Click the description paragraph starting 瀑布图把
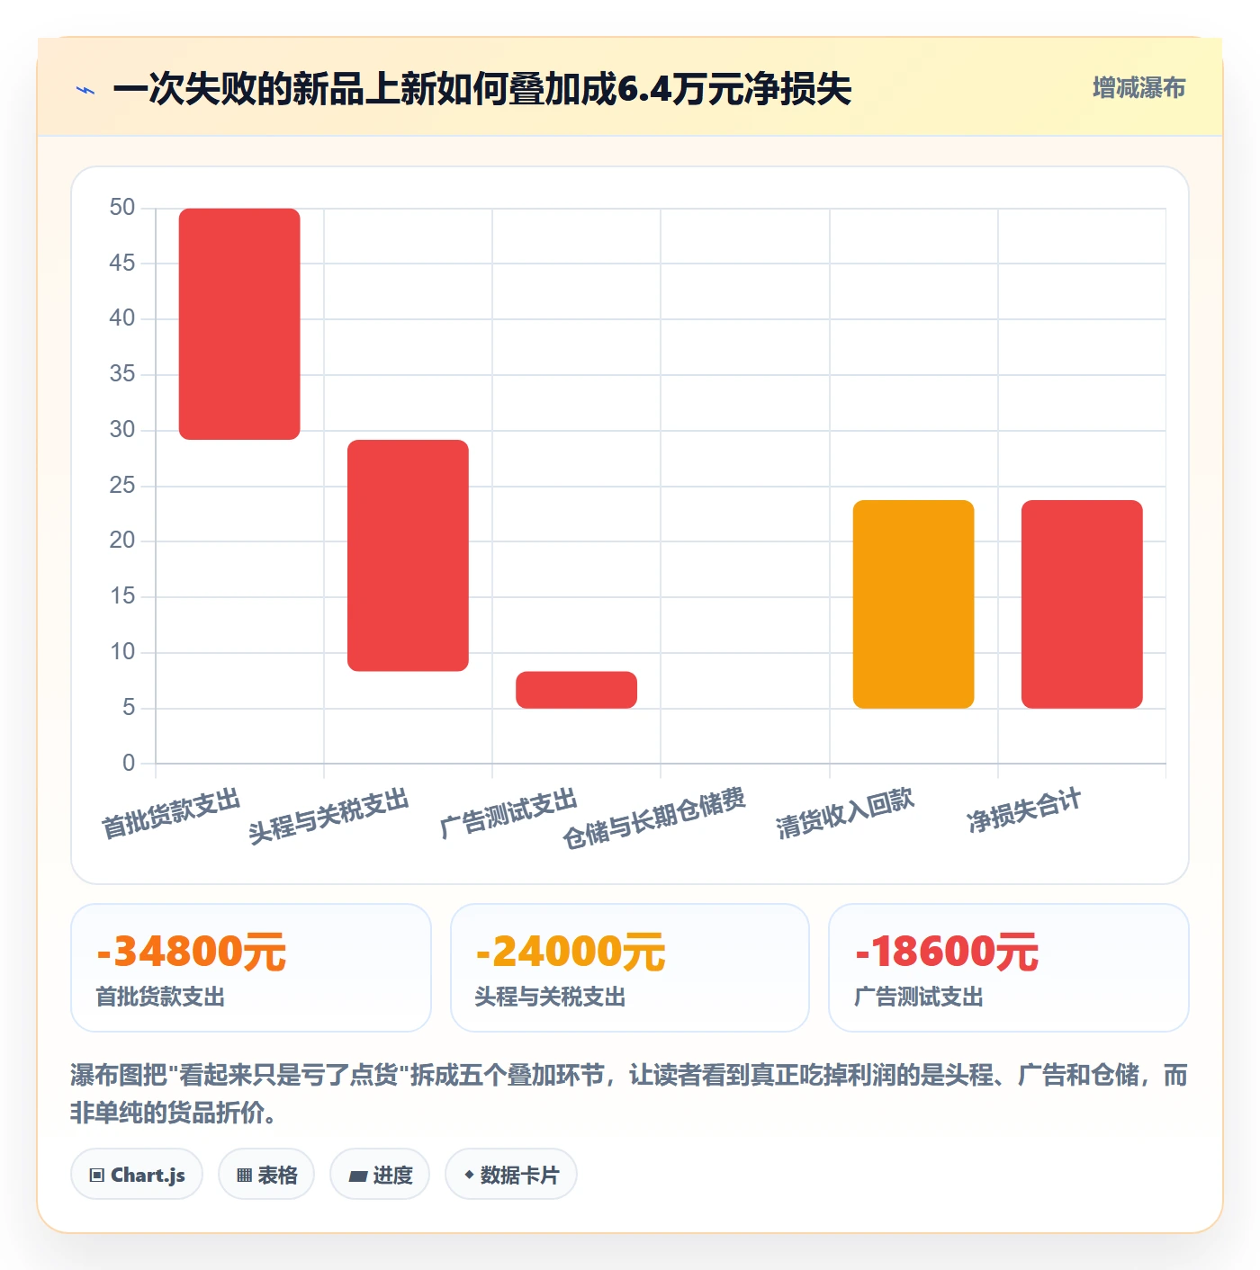This screenshot has height=1270, width=1260. (x=629, y=1094)
